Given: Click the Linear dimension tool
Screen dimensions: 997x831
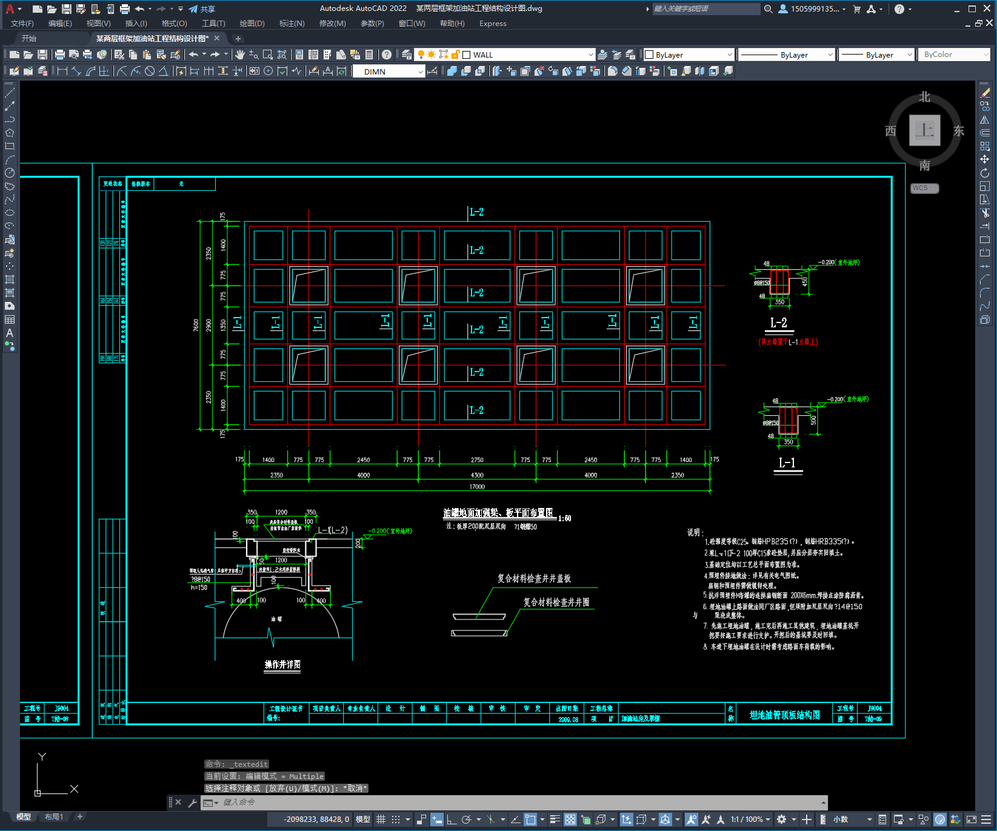Looking at the screenshot, I should (62, 71).
